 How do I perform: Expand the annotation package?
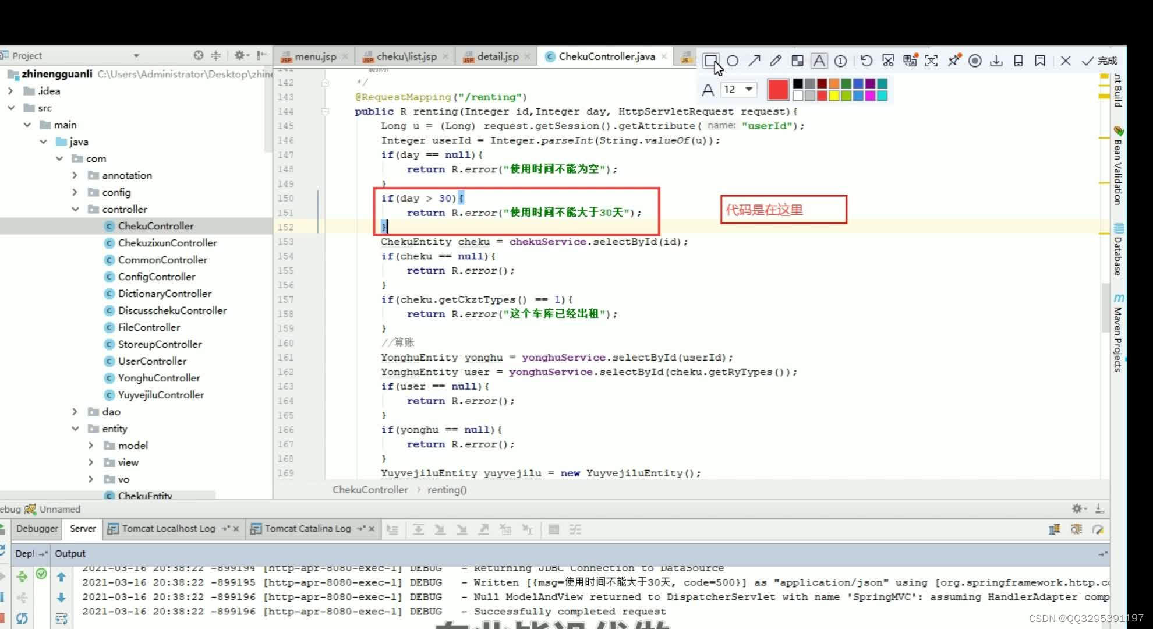point(75,175)
